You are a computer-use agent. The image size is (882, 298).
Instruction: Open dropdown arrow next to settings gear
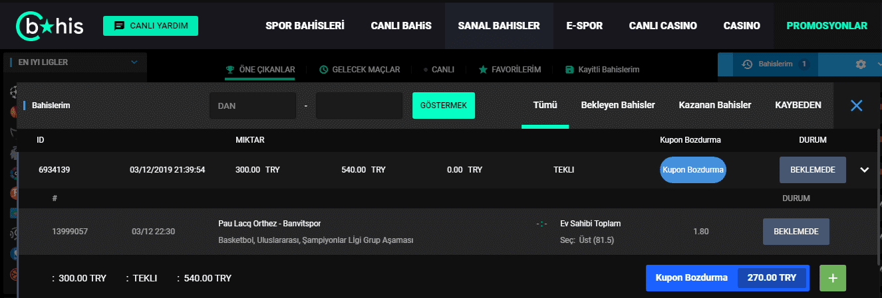click(880, 64)
